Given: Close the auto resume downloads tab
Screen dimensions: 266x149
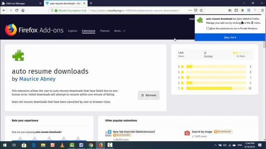Looking at the screenshot, I should pyautogui.click(x=84, y=3).
